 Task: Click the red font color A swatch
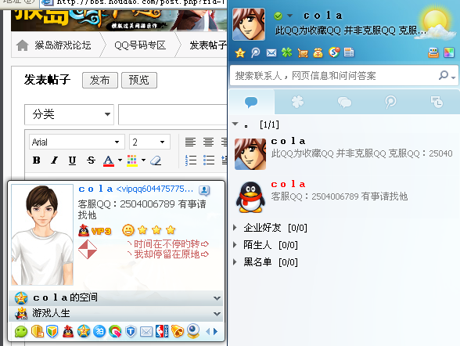pyautogui.click(x=109, y=160)
